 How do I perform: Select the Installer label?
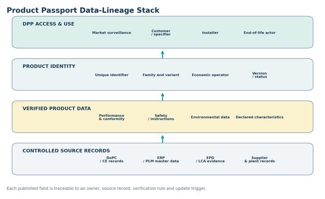tap(210, 32)
